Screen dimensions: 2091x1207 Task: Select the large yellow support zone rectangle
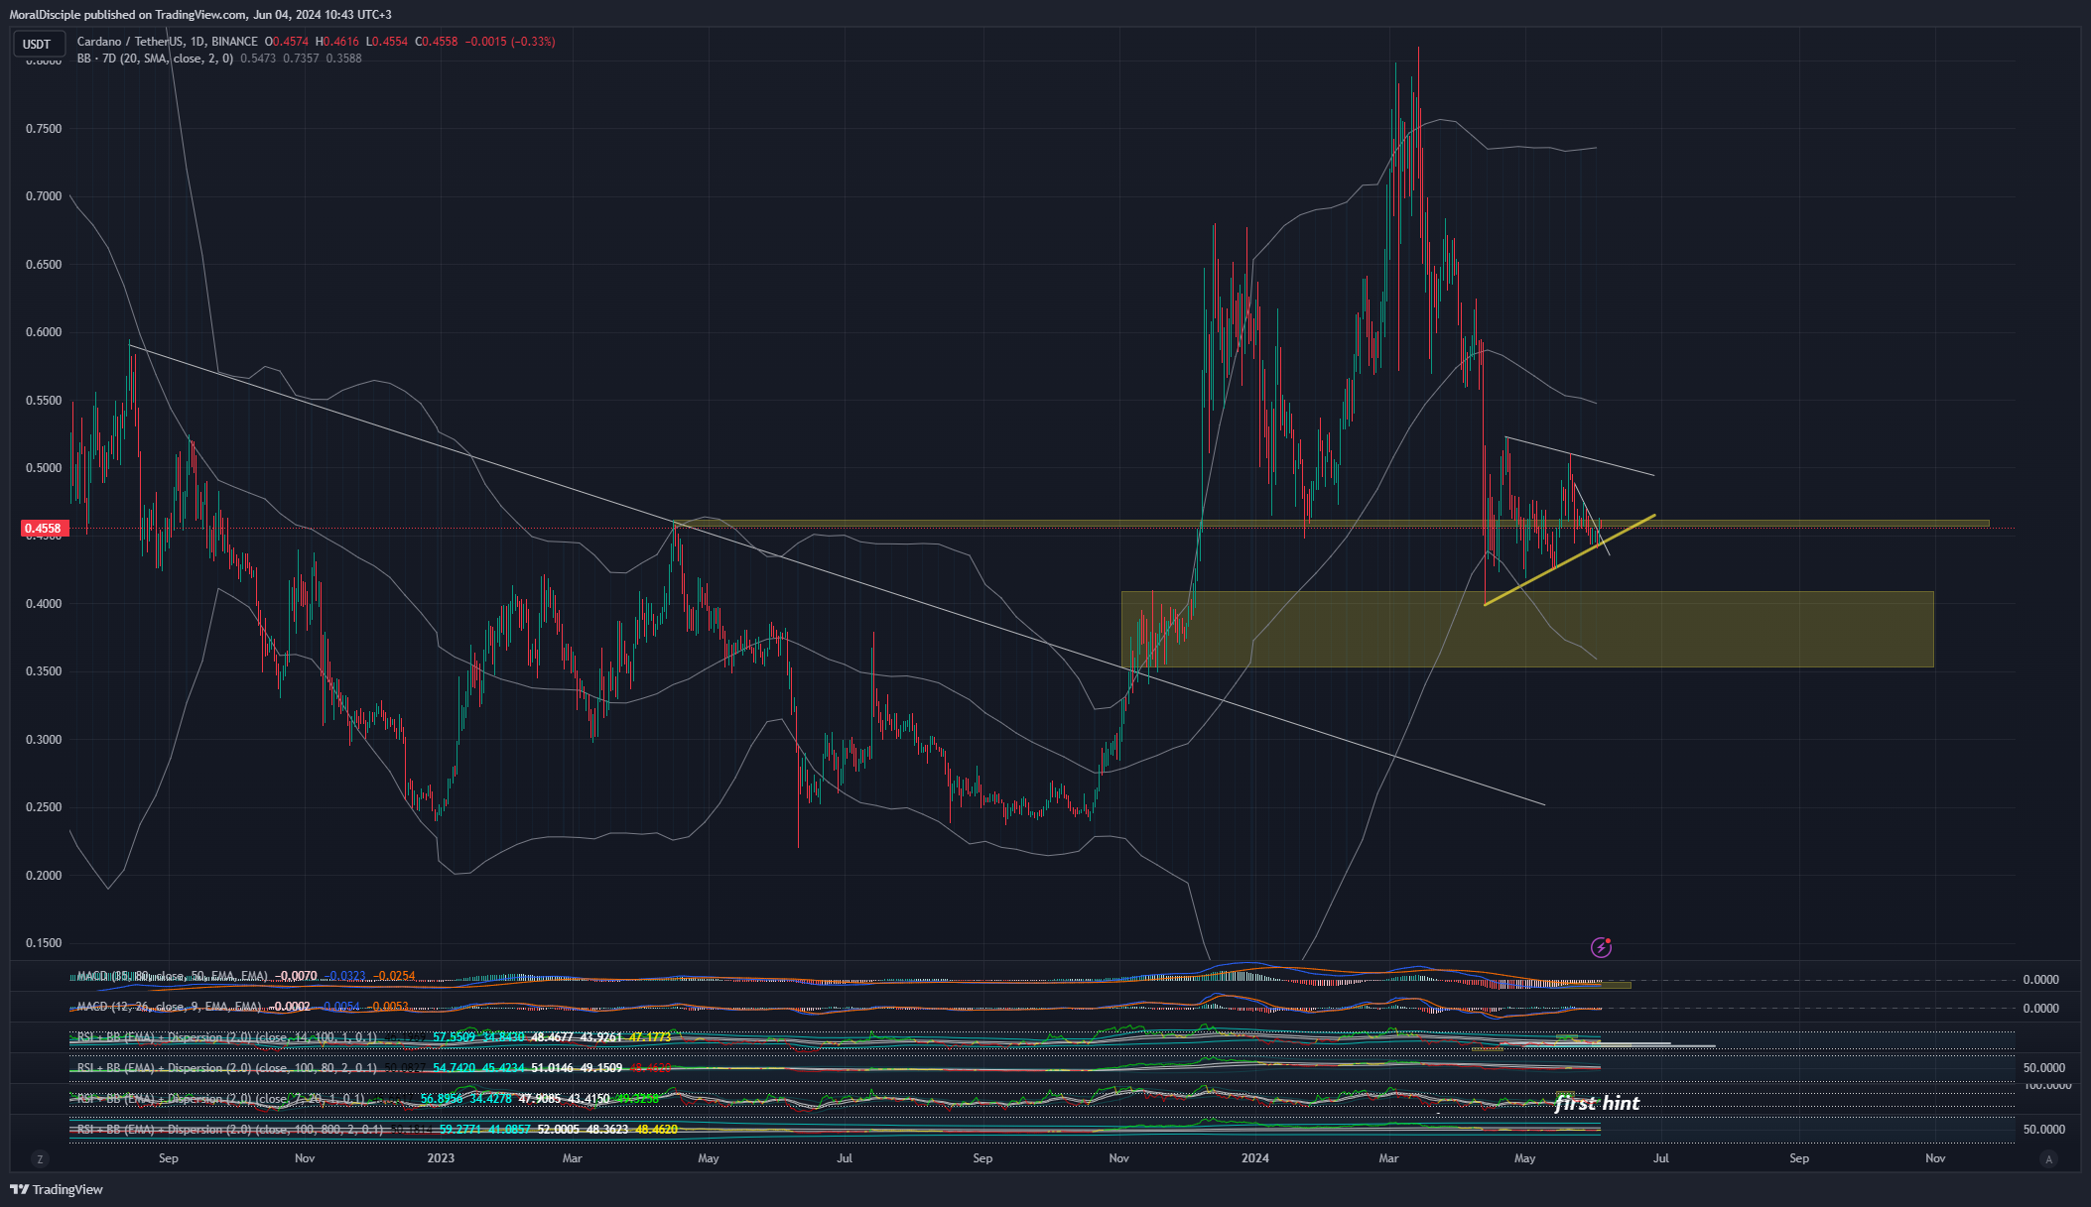pyautogui.click(x=1527, y=629)
